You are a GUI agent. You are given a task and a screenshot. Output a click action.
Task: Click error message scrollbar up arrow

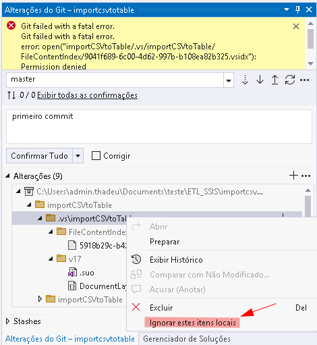pyautogui.click(x=311, y=24)
